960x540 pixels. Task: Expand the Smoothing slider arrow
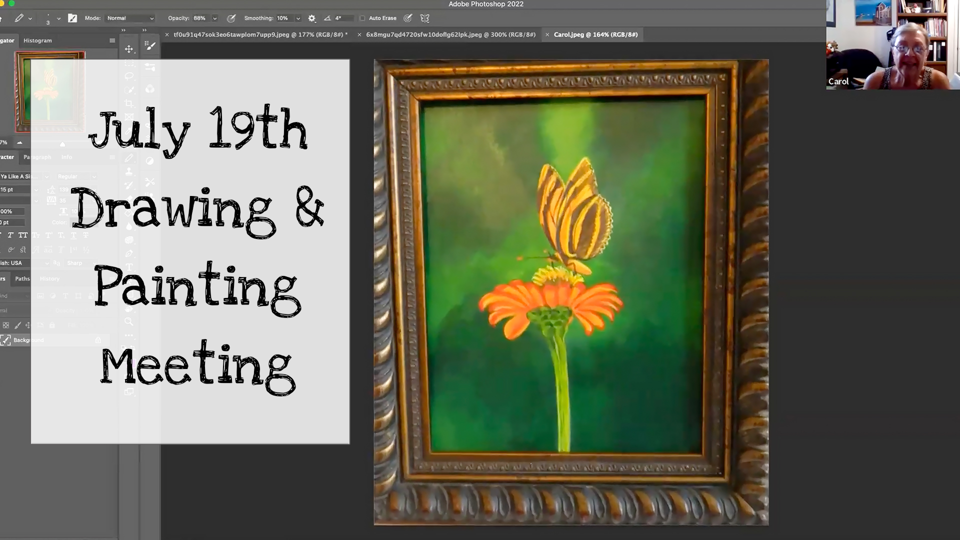(x=298, y=18)
